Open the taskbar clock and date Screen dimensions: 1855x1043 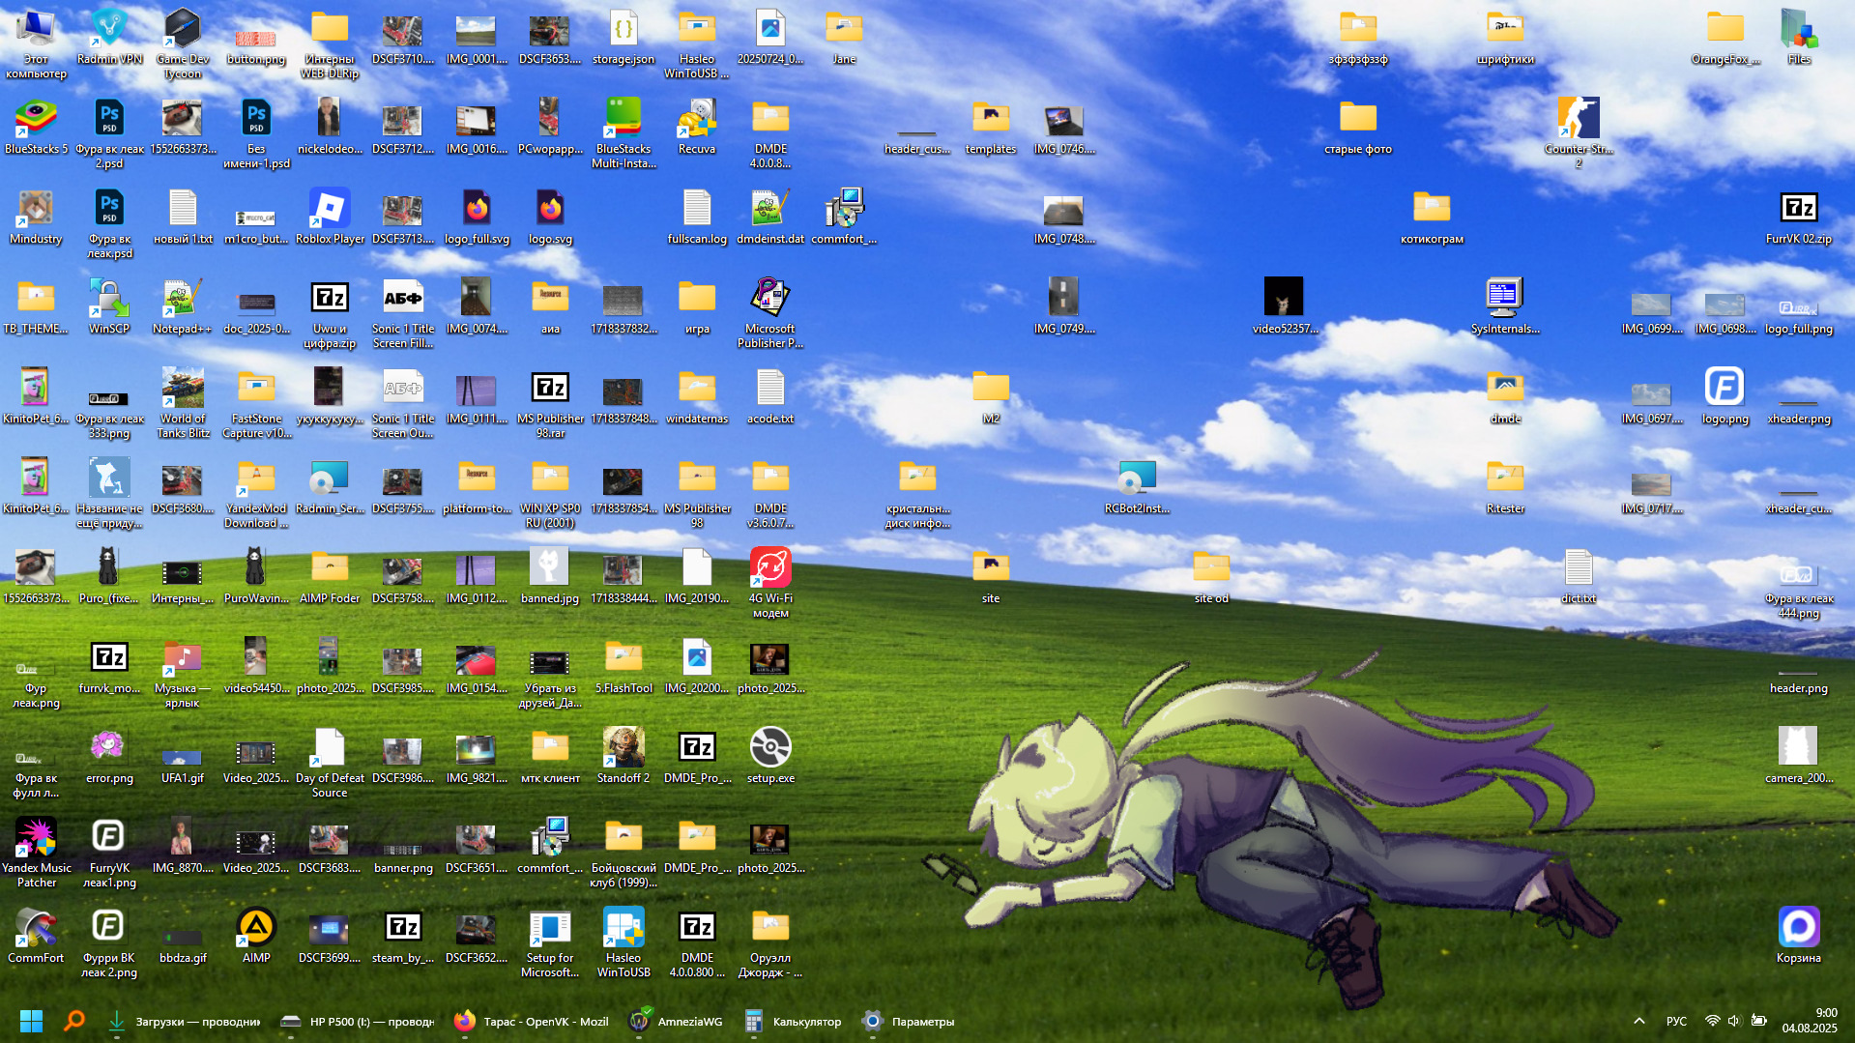(x=1810, y=1021)
